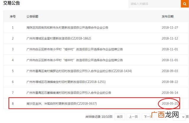The height and width of the screenshot is (123, 189).
Task: Open announcement 广州市番禺区石碁镇南浦村旧村改造项目
Action: 69,93
